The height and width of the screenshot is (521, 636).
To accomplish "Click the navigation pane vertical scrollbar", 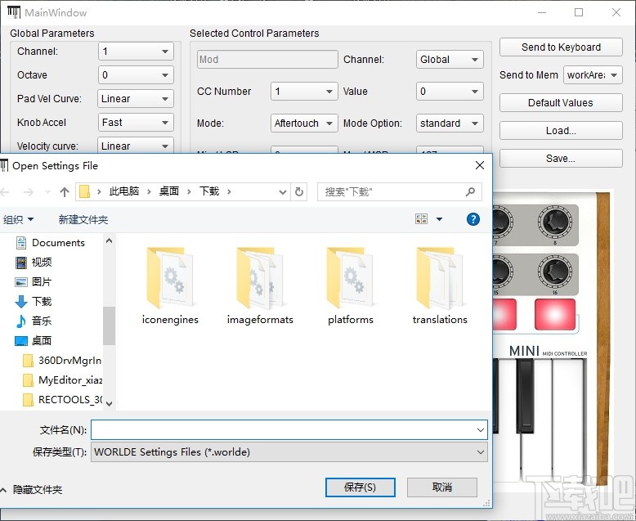I will coord(109,326).
